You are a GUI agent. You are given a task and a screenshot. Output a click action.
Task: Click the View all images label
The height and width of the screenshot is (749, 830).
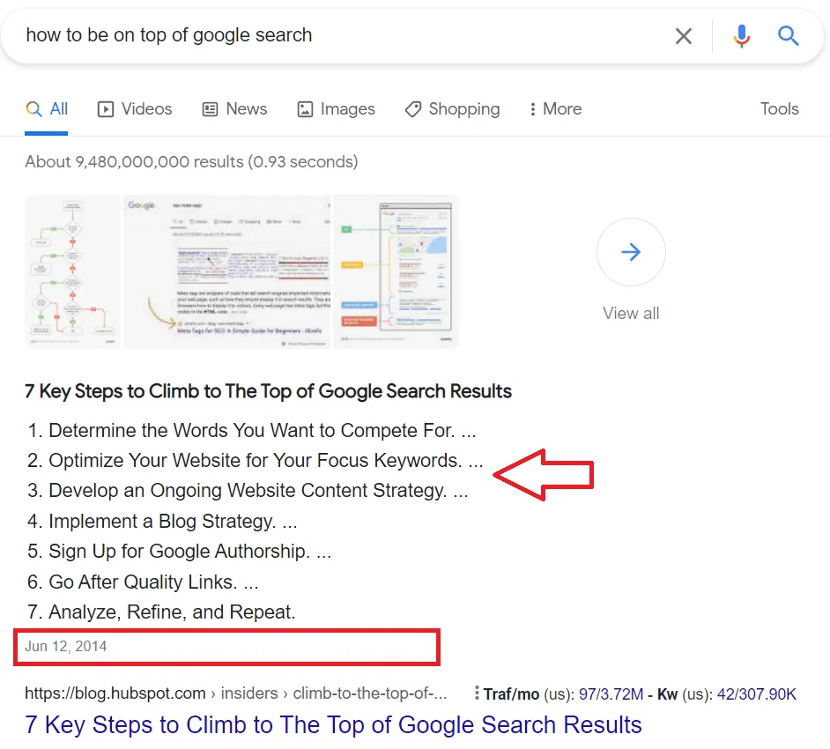click(631, 314)
